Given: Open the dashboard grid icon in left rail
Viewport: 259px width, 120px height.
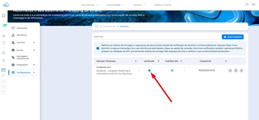Looking at the screenshot, I should click(x=4, y=16).
